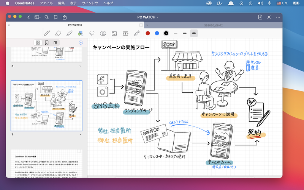Close the document with X icon
Viewport: 304px width, 190px height.
(x=269, y=17)
